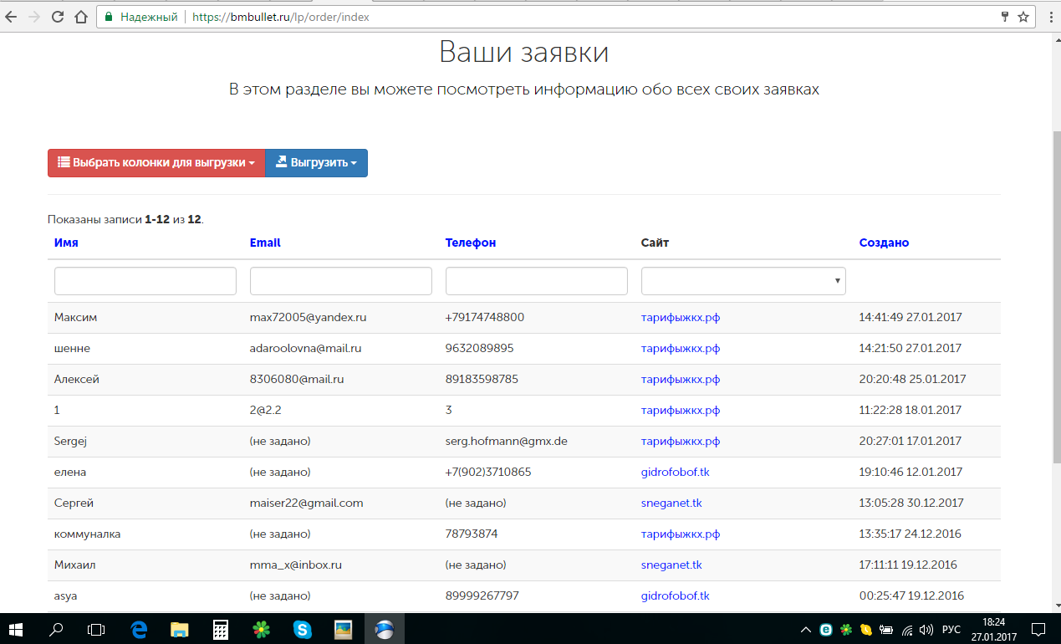Click the page vertical scrollbar
This screenshot has height=644, width=1061.
[x=1054, y=293]
